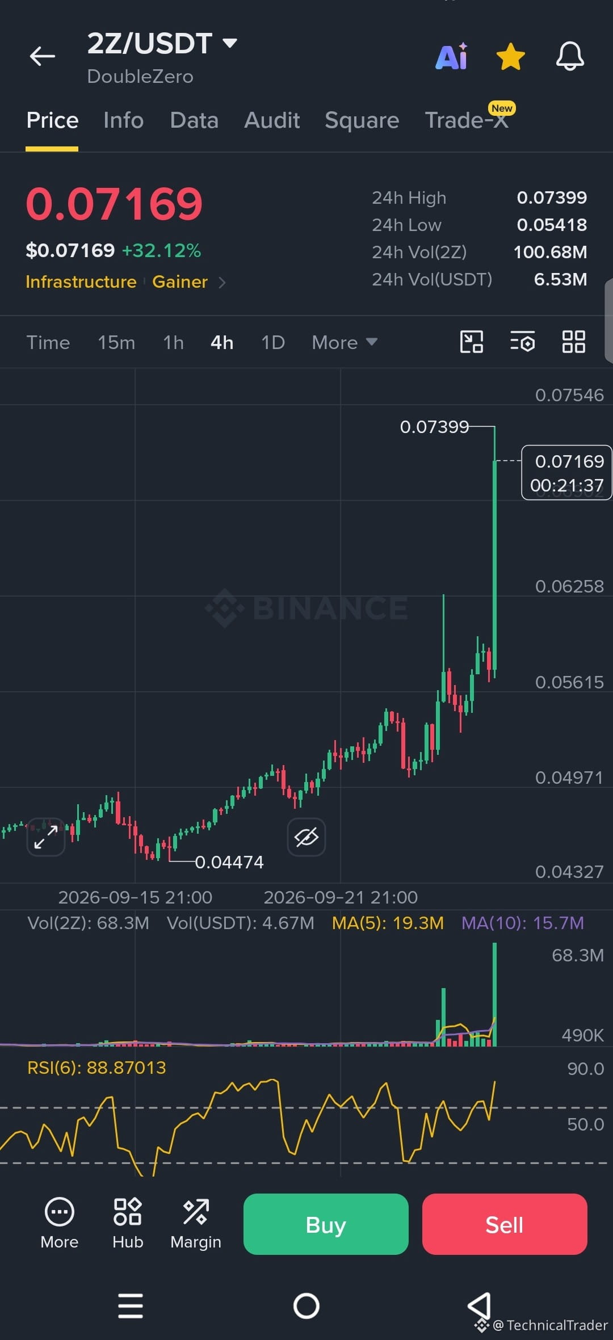Click the 0.07169 current price label

pos(114,204)
